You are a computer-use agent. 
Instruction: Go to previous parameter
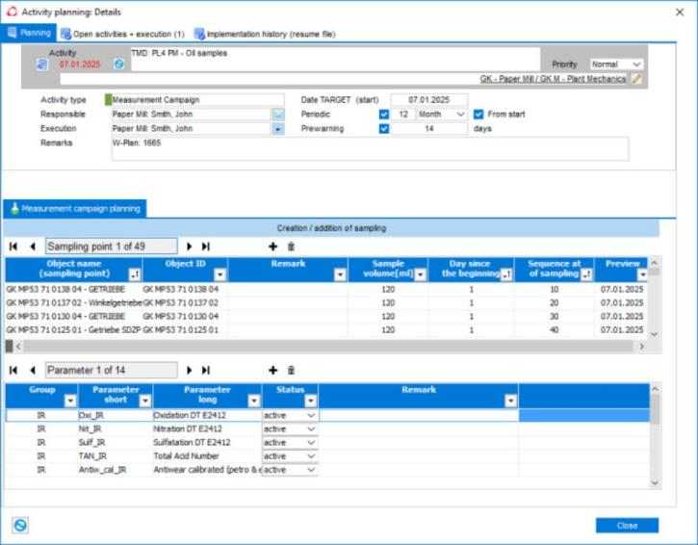33,370
